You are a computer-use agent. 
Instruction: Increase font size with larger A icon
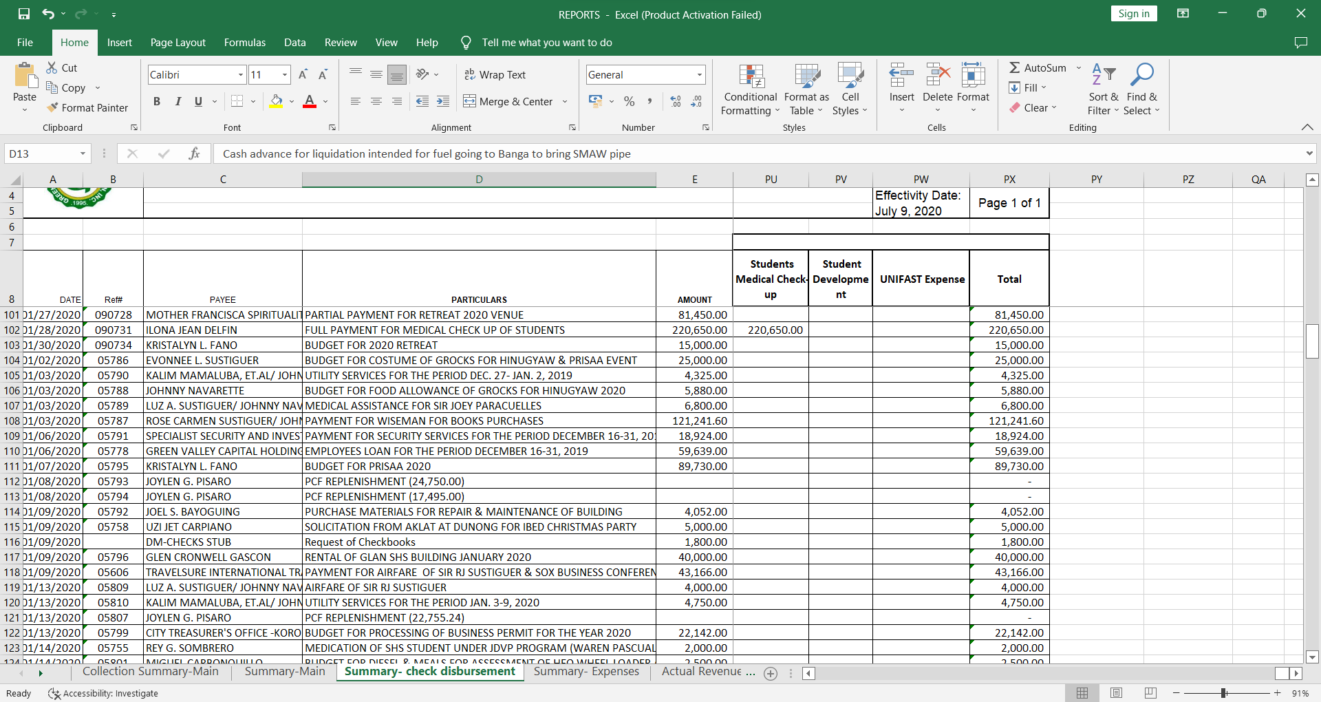point(303,74)
